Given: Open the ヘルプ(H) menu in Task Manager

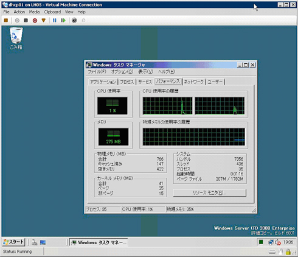Looking at the screenshot, I should [x=167, y=72].
